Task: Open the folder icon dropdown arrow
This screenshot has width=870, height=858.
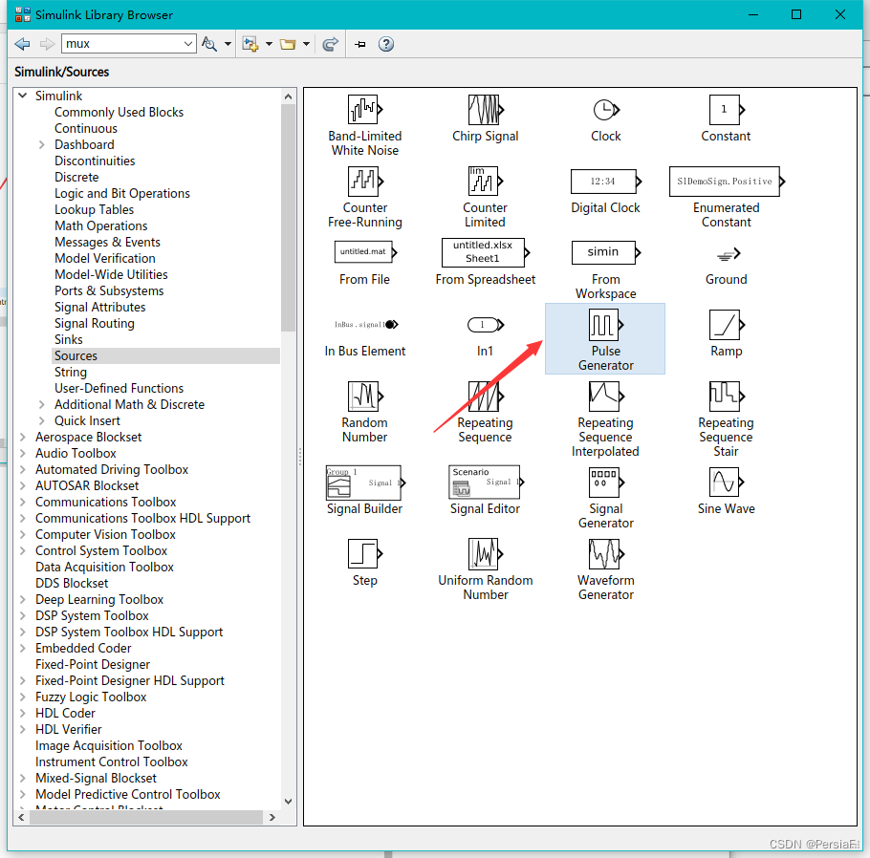Action: [306, 44]
